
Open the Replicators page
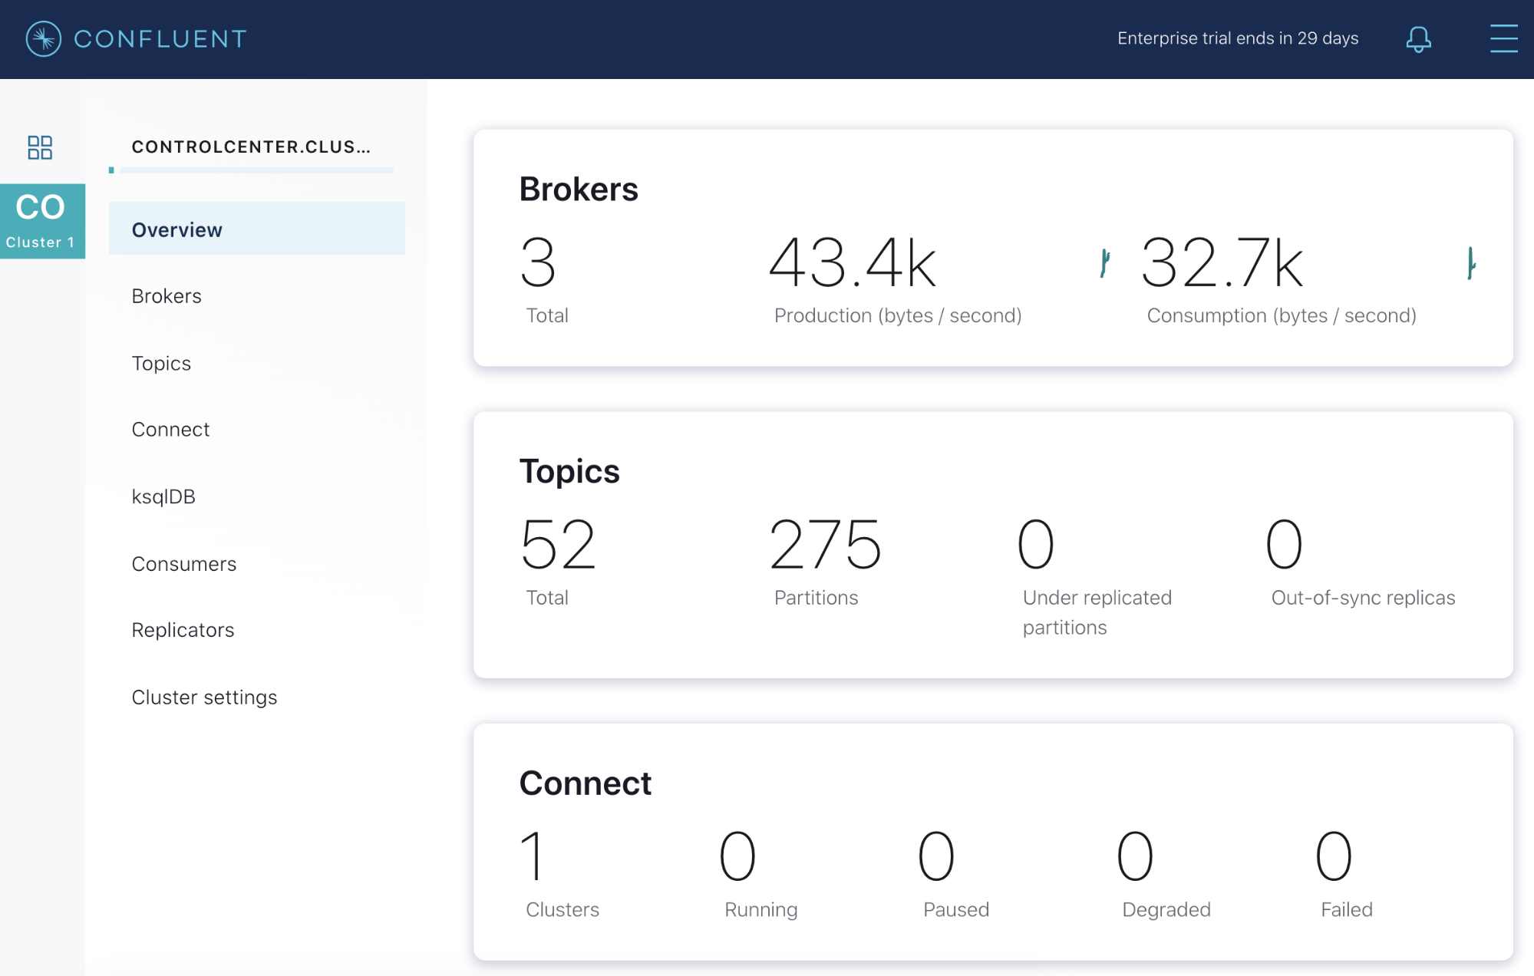183,630
